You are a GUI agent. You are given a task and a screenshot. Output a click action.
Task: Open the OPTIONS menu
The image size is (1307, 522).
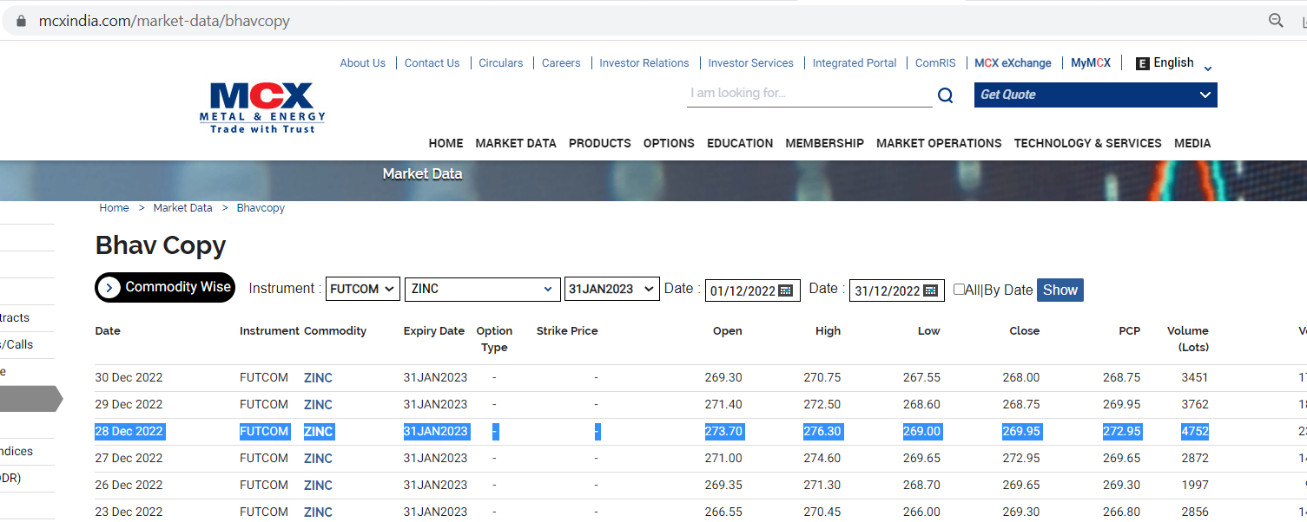pyautogui.click(x=669, y=143)
